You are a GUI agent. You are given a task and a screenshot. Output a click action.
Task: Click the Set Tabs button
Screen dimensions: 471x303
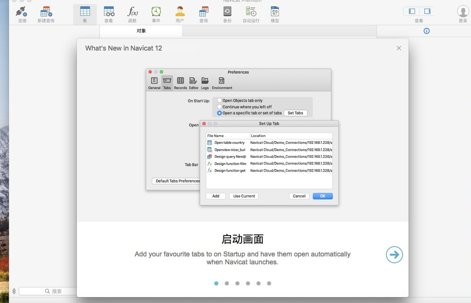295,113
